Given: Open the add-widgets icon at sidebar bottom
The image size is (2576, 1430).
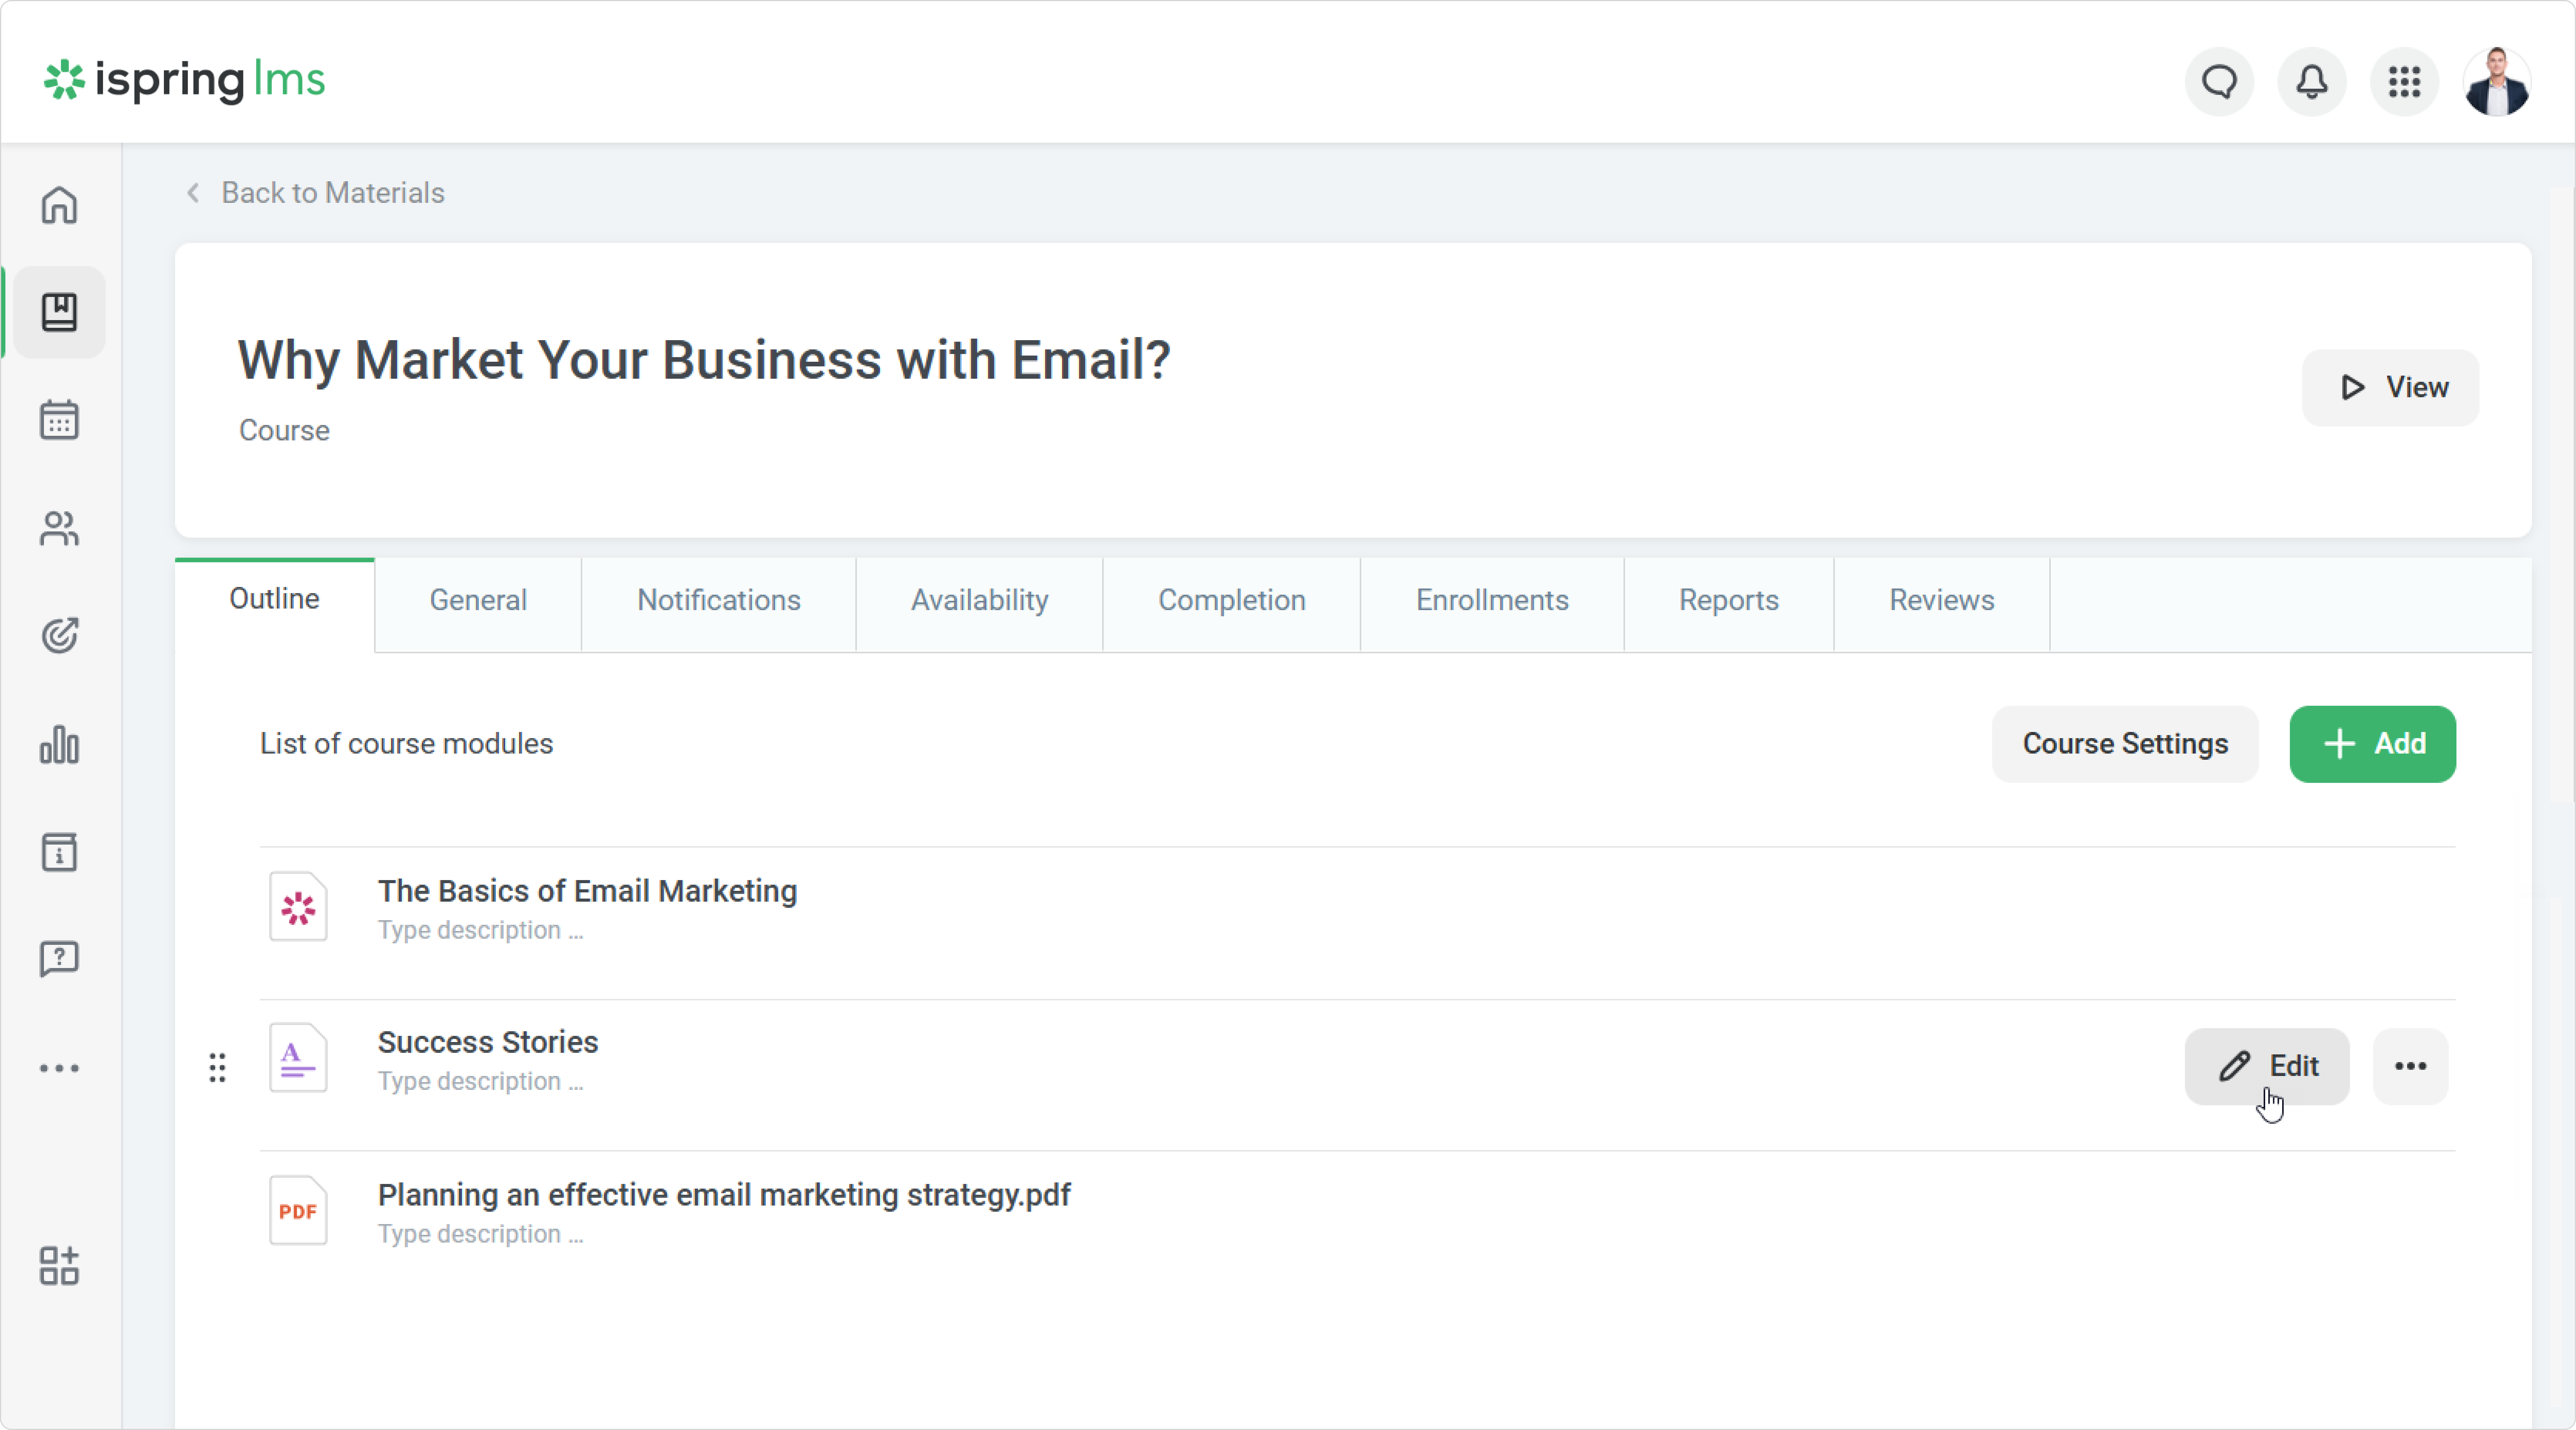Looking at the screenshot, I should pyautogui.click(x=59, y=1266).
